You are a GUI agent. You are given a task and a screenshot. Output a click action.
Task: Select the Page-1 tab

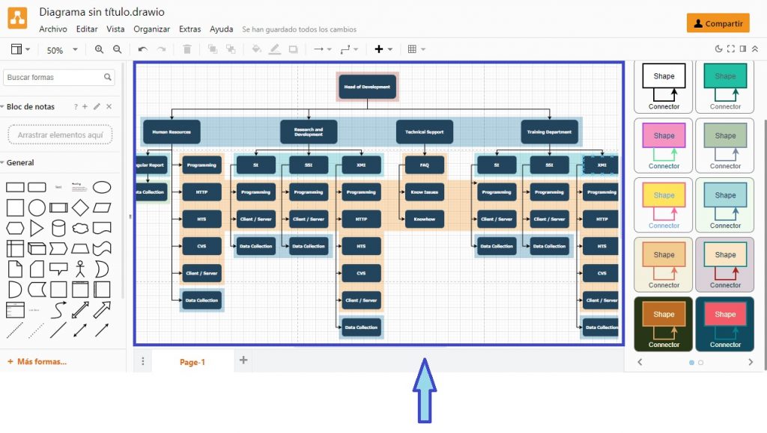pos(192,361)
